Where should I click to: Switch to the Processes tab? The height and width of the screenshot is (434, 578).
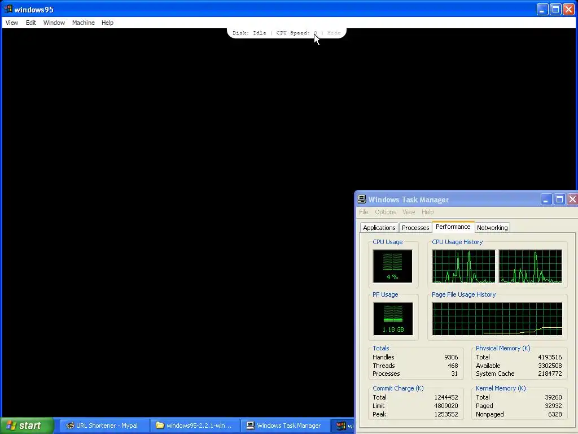click(415, 228)
